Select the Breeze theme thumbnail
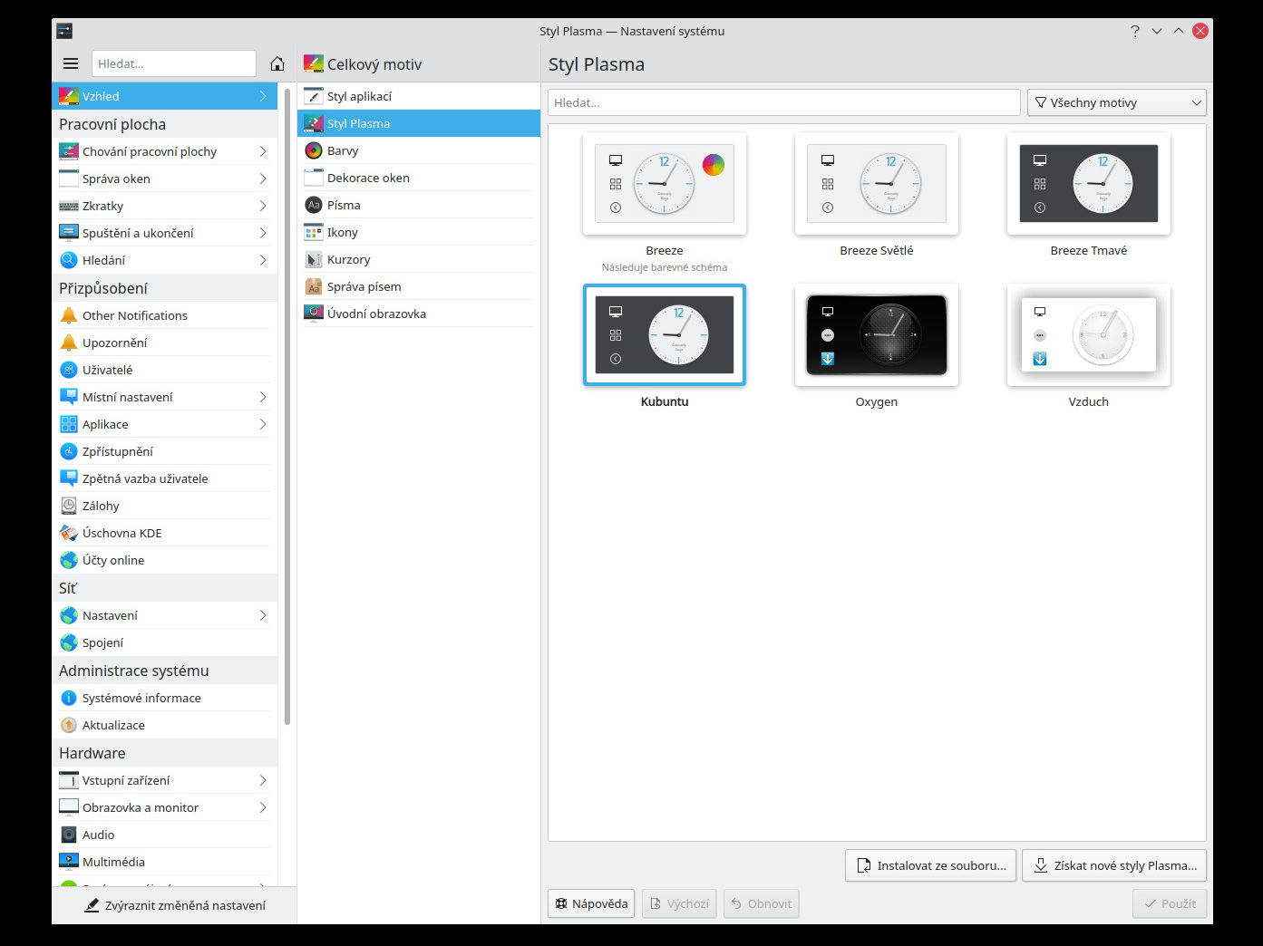 (665, 184)
